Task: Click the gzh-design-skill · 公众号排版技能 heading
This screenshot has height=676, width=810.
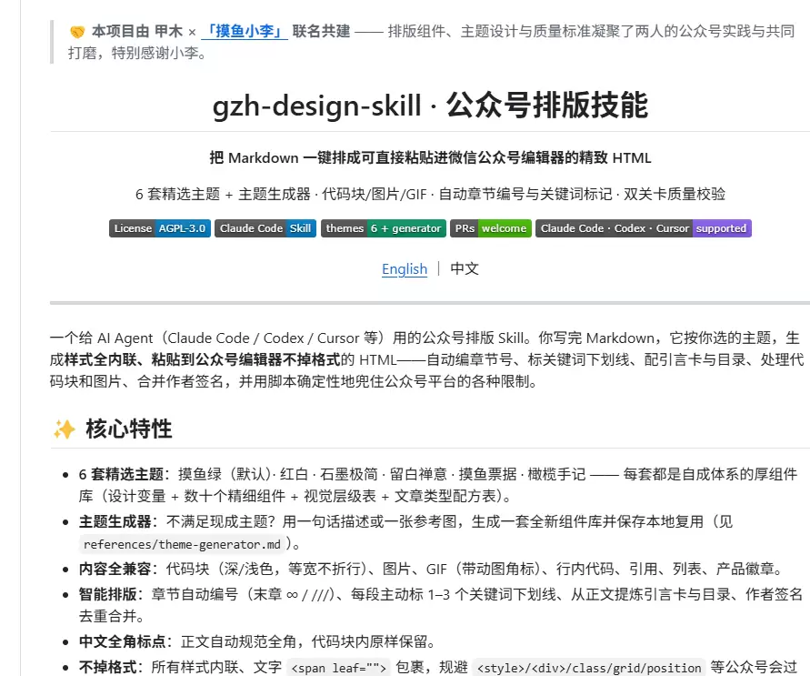Action: [x=430, y=105]
